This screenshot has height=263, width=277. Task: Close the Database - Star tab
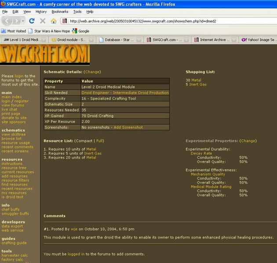click(x=138, y=40)
